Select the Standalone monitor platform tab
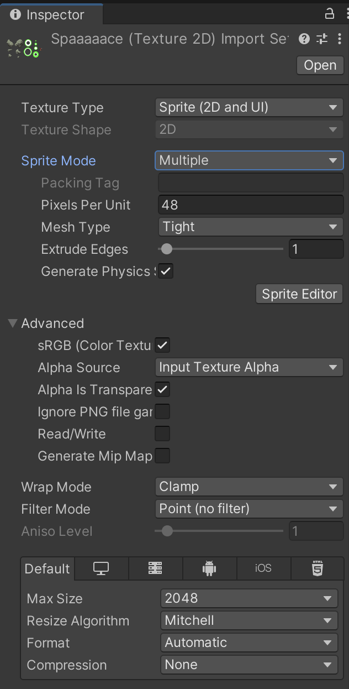 pos(101,568)
